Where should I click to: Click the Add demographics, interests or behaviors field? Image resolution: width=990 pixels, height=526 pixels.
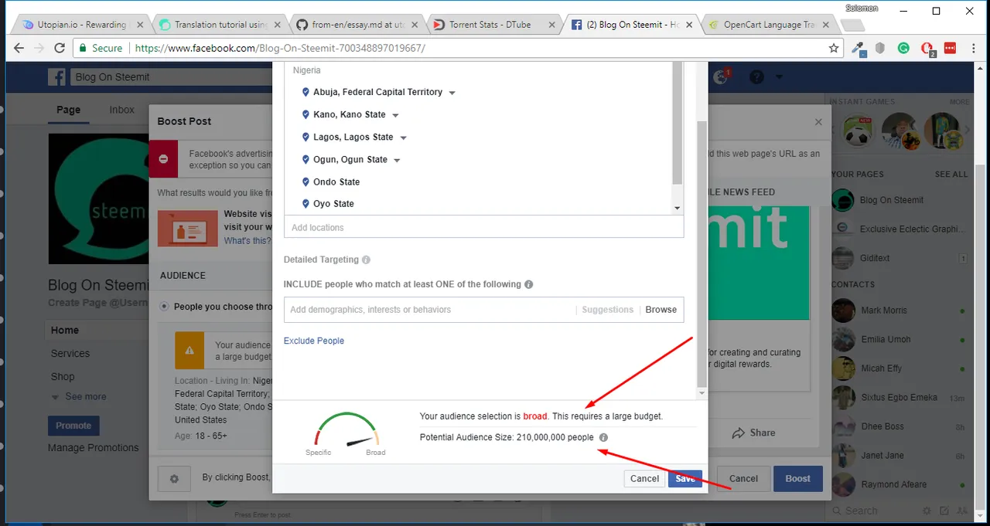point(429,310)
